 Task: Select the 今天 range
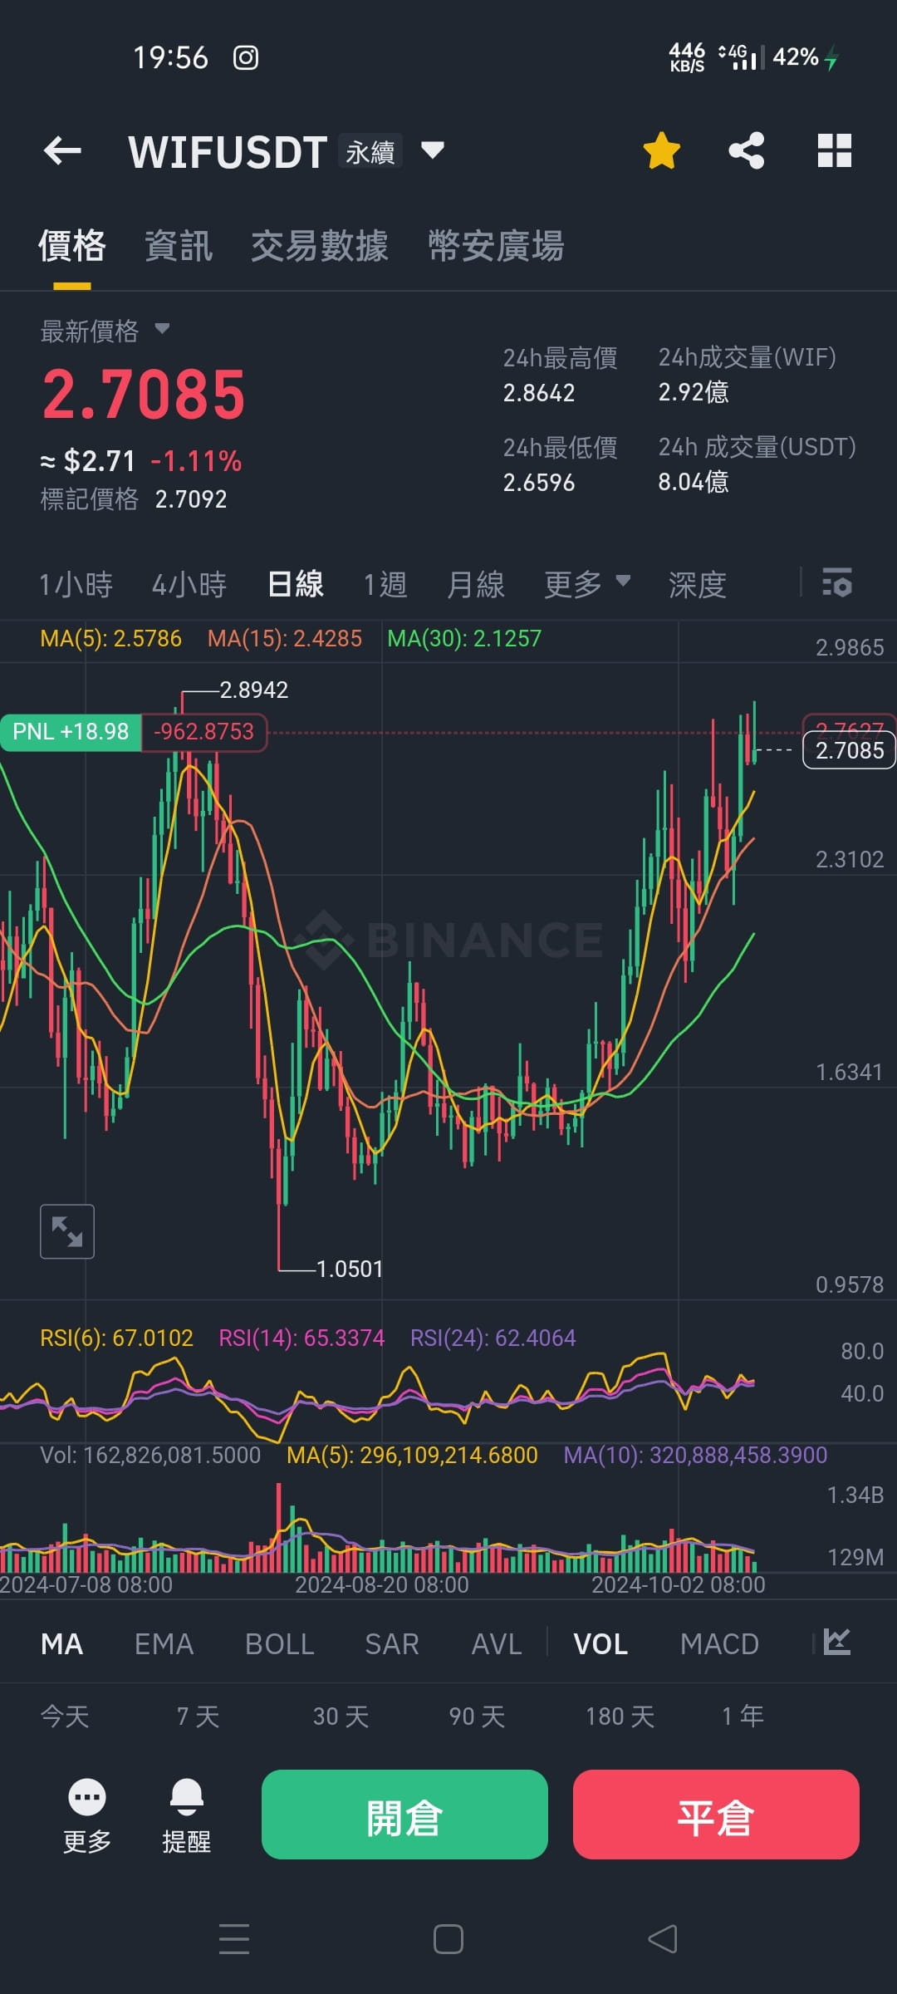point(65,1717)
